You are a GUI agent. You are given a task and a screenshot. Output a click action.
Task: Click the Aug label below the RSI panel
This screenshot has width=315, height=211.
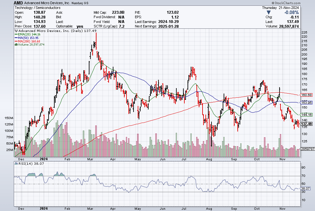[209, 208]
